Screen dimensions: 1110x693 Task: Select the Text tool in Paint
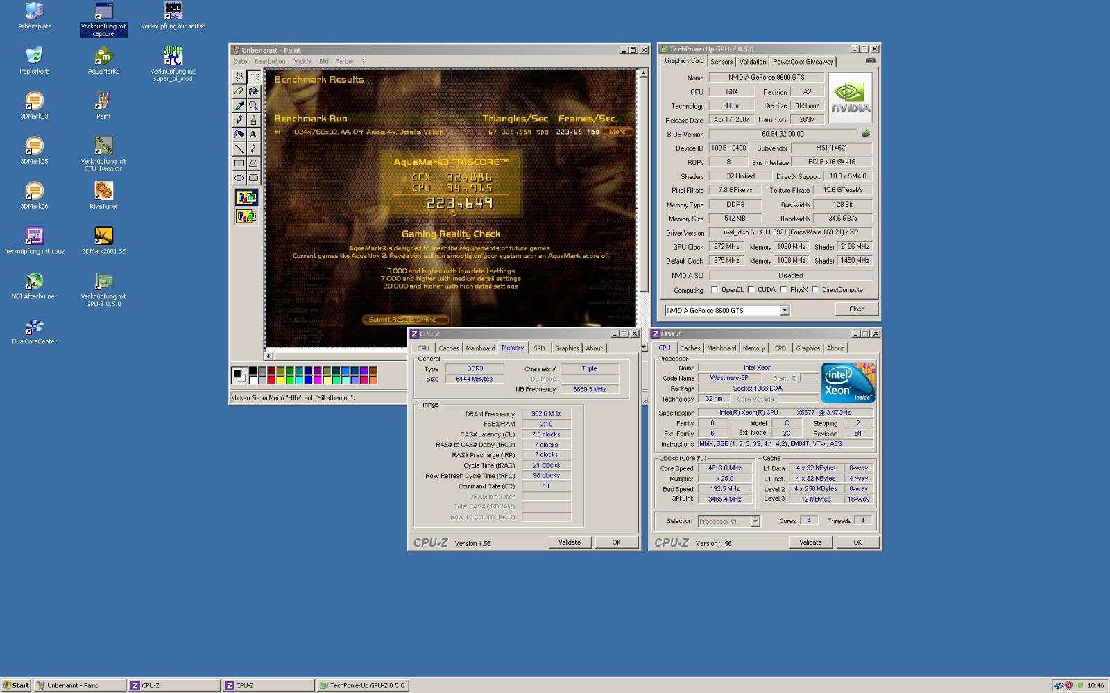[x=254, y=134]
